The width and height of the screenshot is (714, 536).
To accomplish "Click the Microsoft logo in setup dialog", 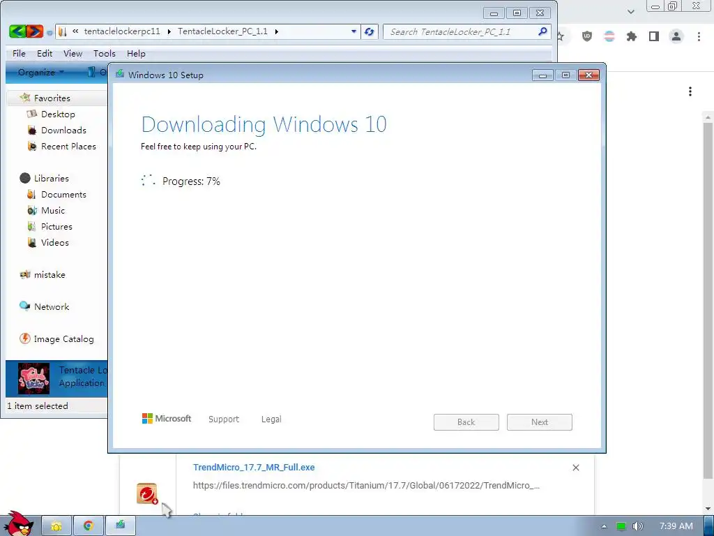I will point(167,419).
